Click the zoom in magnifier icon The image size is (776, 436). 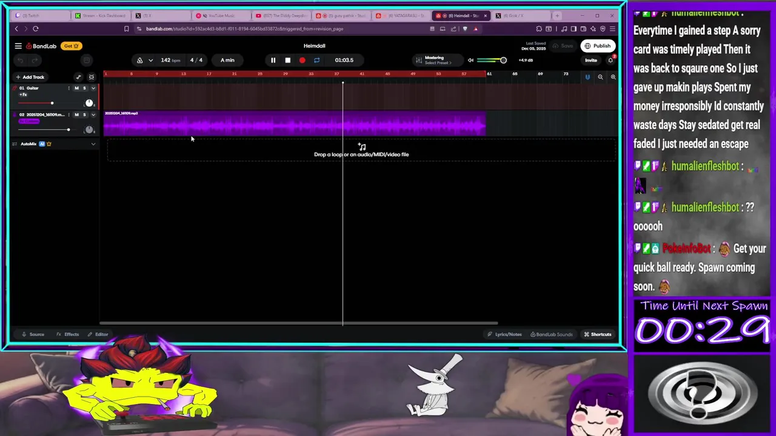613,77
